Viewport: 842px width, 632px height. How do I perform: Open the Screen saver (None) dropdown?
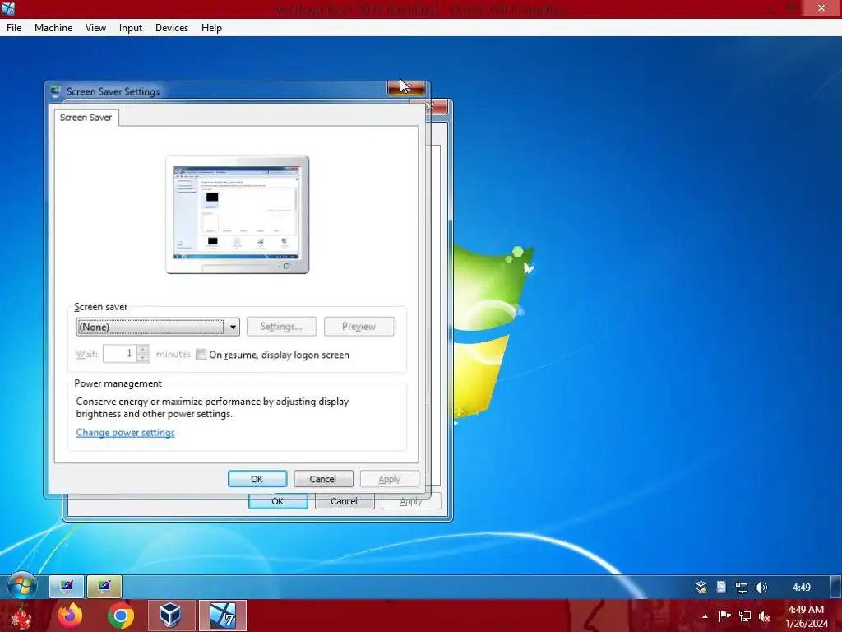tap(158, 327)
